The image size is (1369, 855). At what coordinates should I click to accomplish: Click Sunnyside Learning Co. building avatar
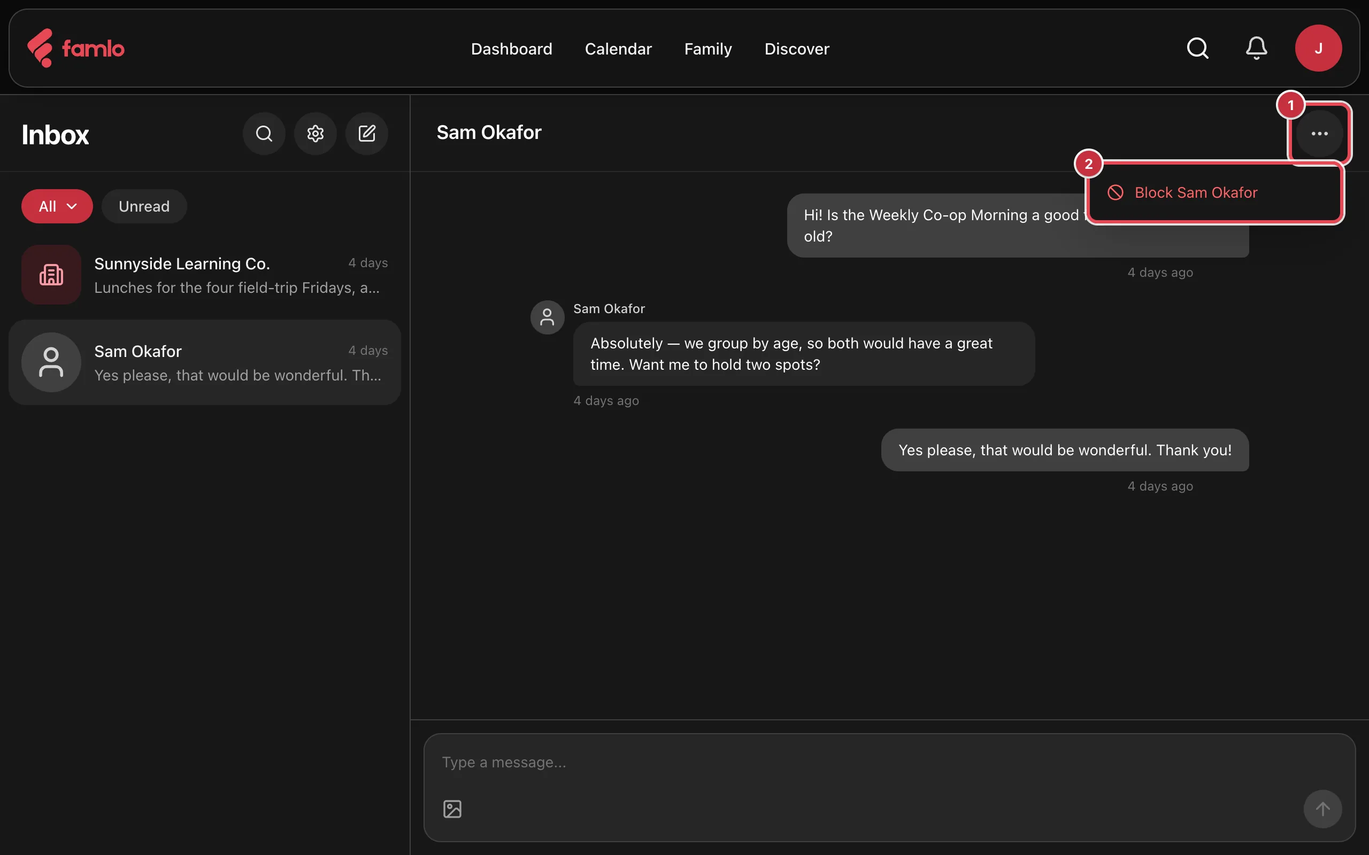click(x=51, y=275)
